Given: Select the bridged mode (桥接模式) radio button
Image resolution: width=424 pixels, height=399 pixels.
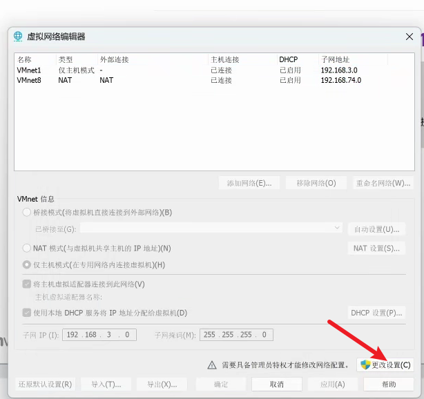Looking at the screenshot, I should [26, 212].
